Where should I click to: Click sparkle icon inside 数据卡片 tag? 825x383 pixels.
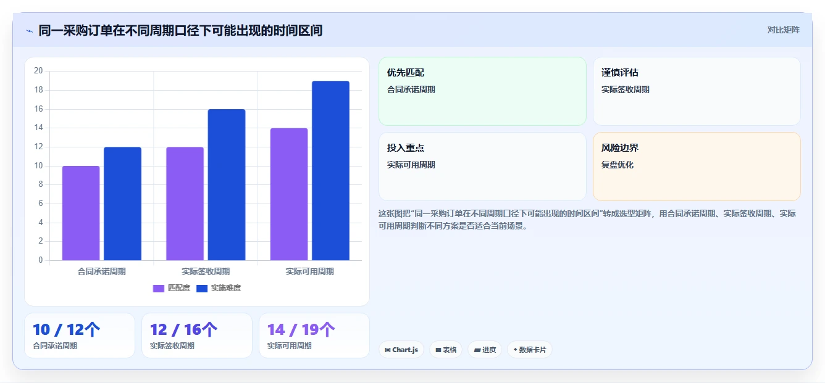click(515, 350)
